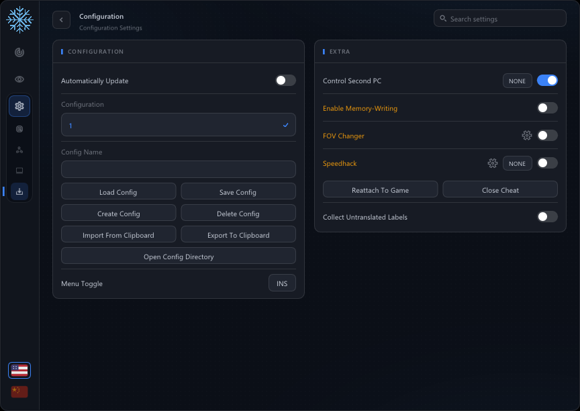Viewport: 580px width, 411px height.
Task: Disable Control Second PC switch
Action: pos(547,81)
